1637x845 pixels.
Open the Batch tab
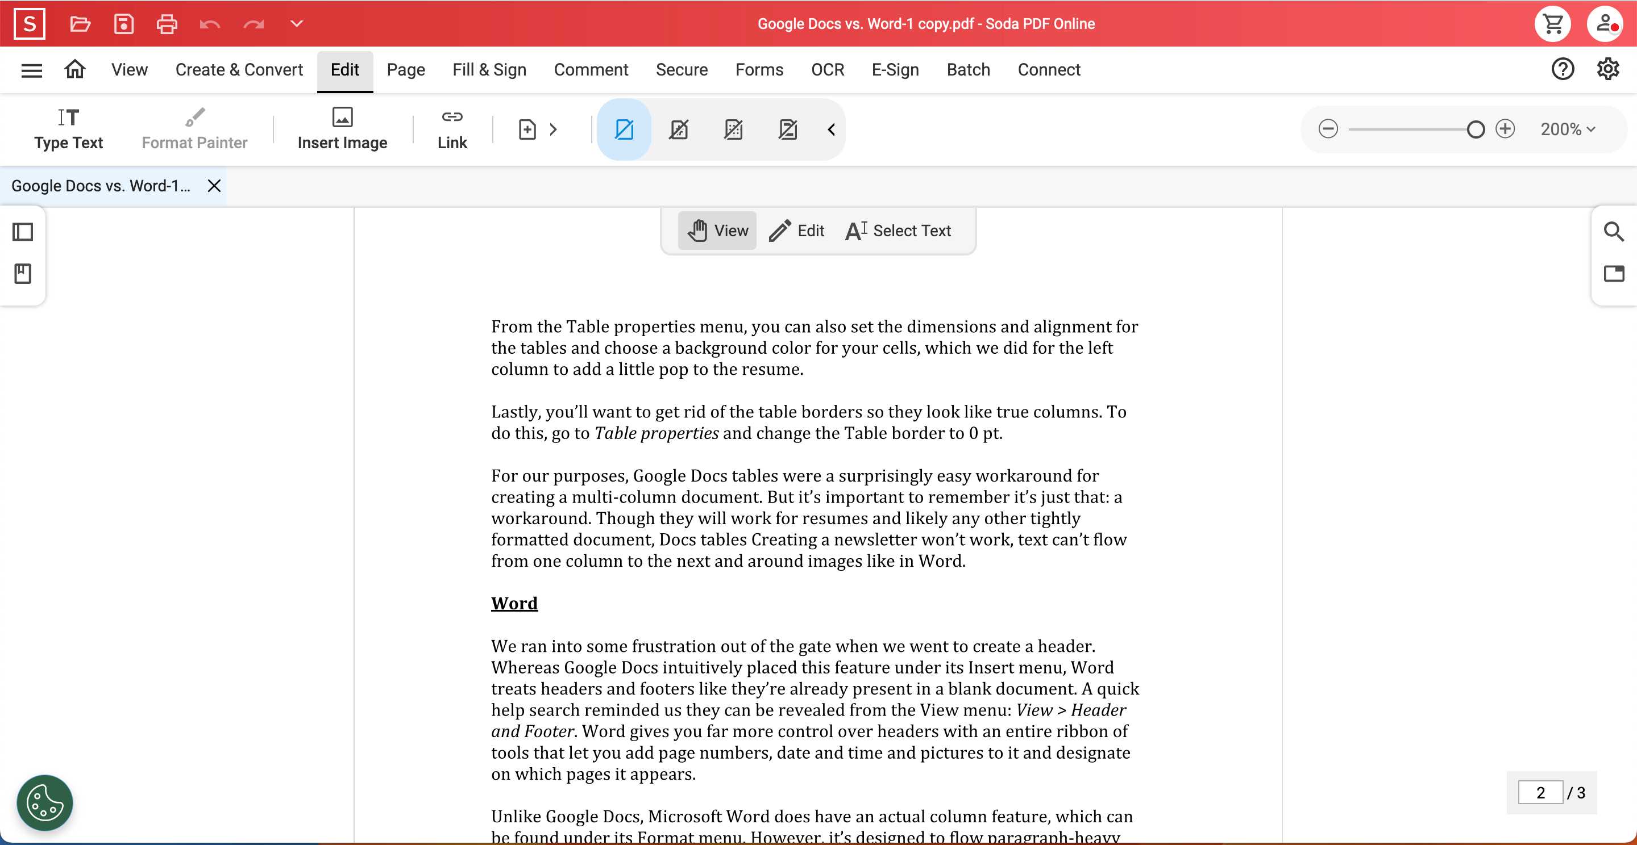pyautogui.click(x=968, y=70)
